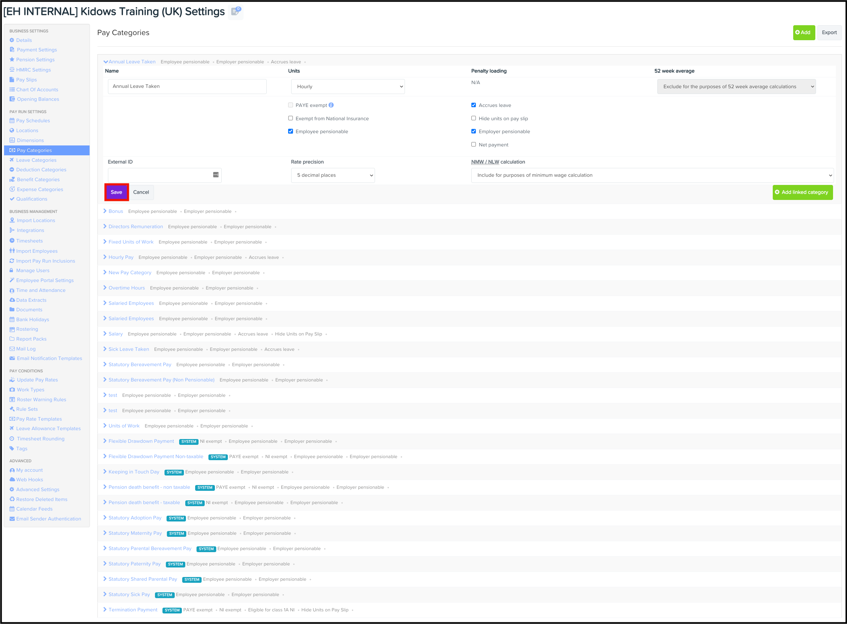The image size is (847, 624).
Task: Click the Data Extracts cloud icon
Action: tap(12, 300)
